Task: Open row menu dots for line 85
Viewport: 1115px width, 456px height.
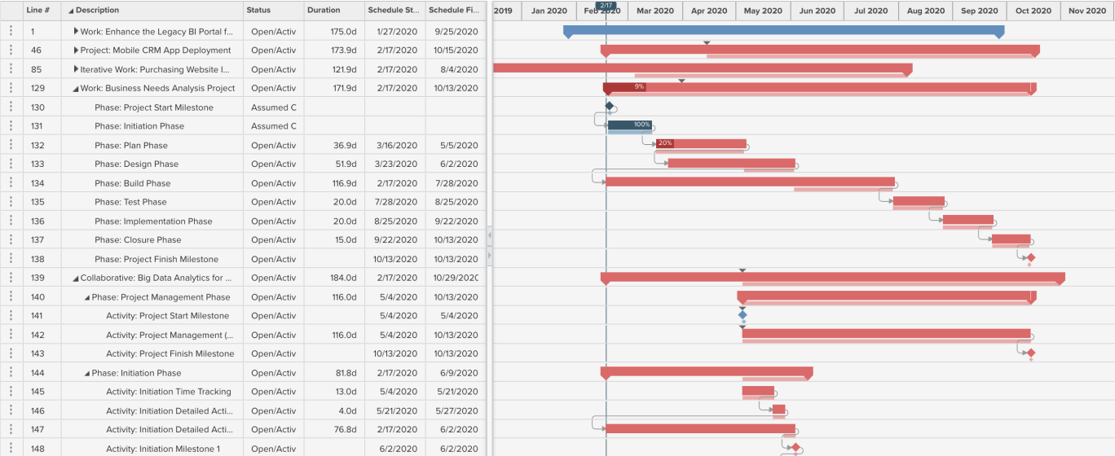Action: [x=11, y=69]
